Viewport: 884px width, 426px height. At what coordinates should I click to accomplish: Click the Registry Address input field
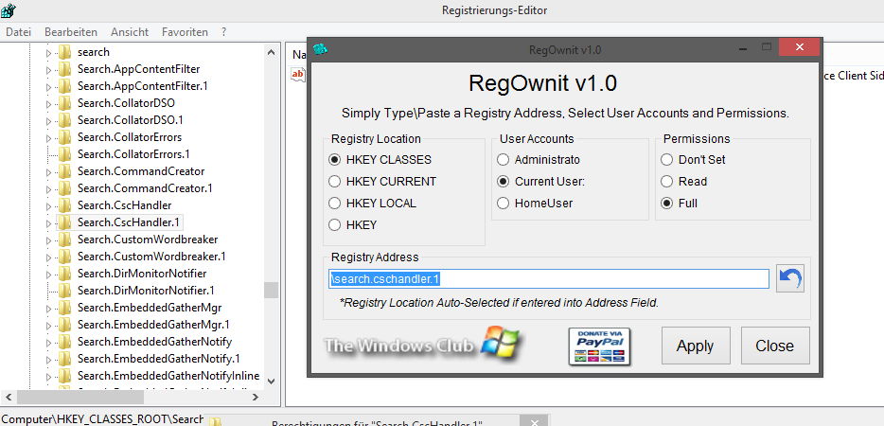click(549, 278)
